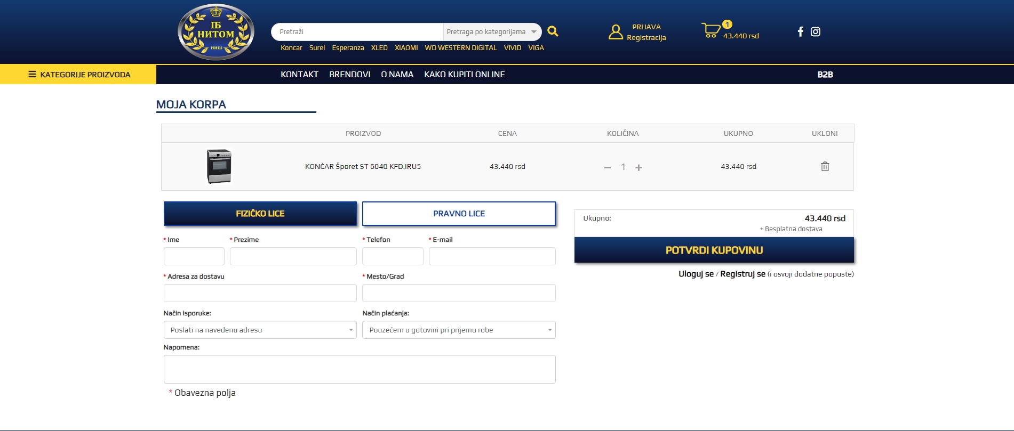Open KAKO KUPITI ONLINE page
This screenshot has width=1014, height=431.
coord(465,75)
